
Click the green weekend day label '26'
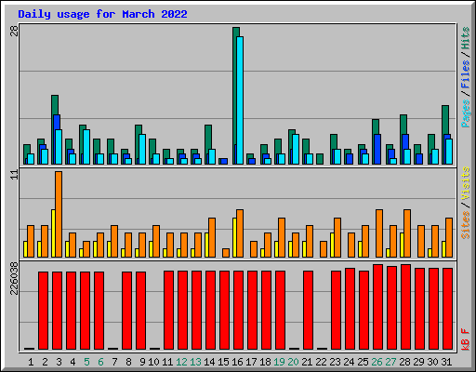[377, 362]
